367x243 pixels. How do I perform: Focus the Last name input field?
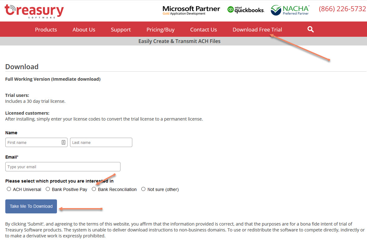tap(101, 142)
